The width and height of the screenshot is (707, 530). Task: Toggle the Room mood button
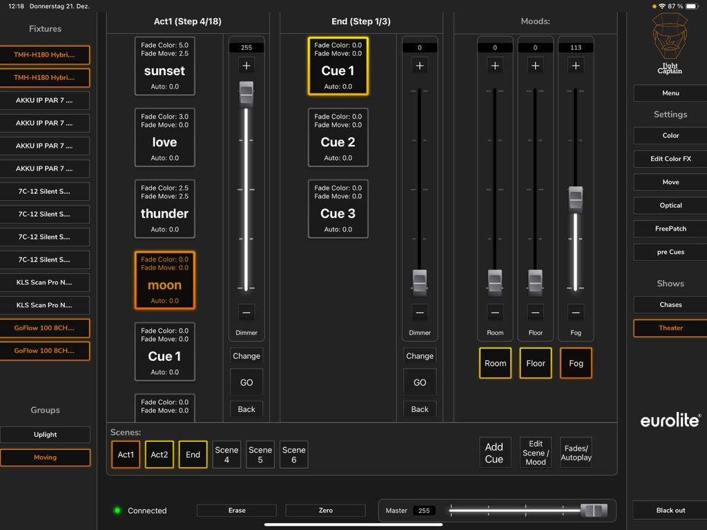click(494, 363)
